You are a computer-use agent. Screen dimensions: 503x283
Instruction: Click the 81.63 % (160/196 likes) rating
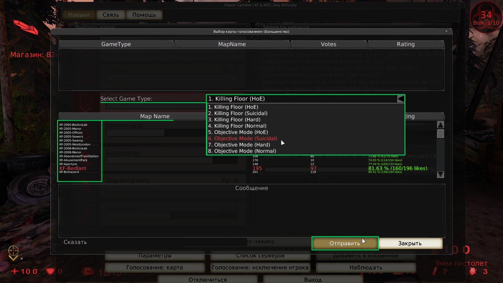(398, 168)
